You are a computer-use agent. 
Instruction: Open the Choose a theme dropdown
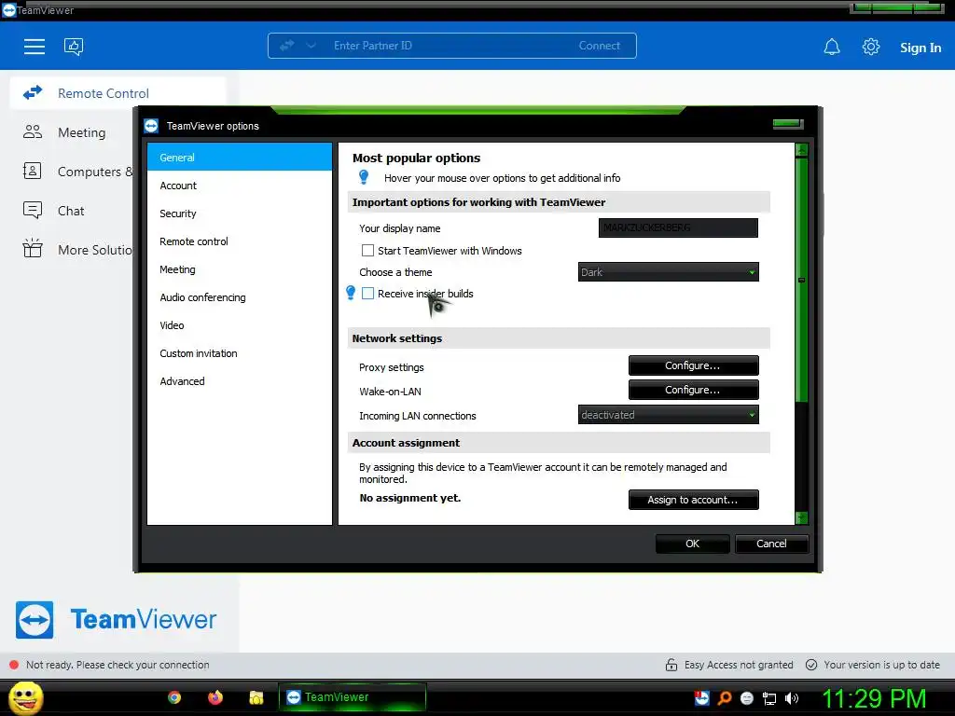[x=668, y=272]
